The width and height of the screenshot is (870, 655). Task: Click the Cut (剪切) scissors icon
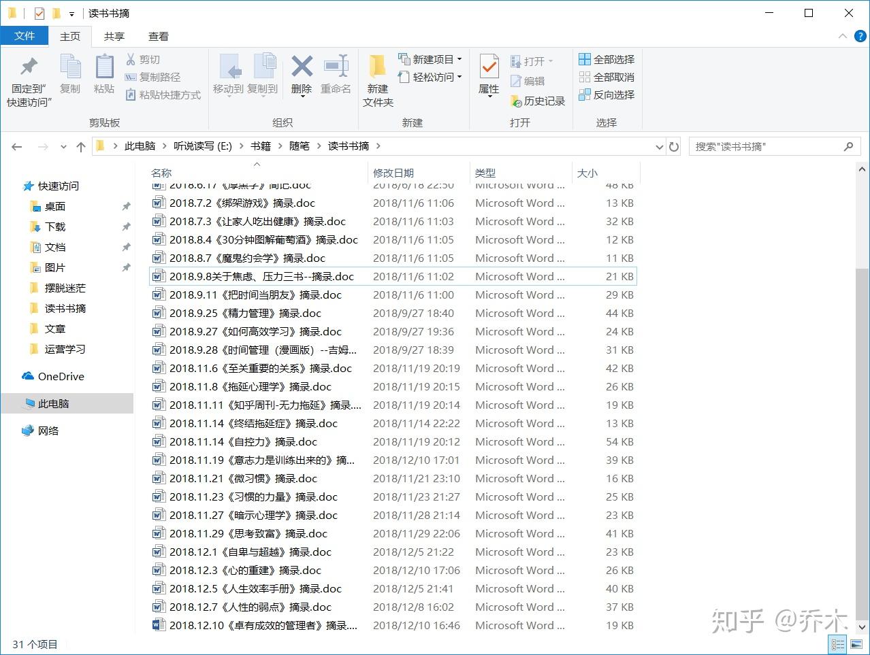pyautogui.click(x=131, y=60)
